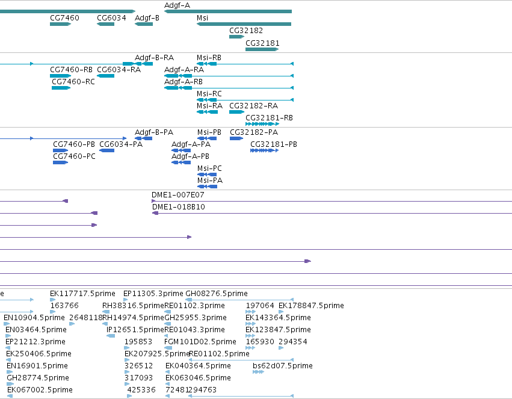
Task: Select the RH38316.5prime EST label
Action: [133, 306]
